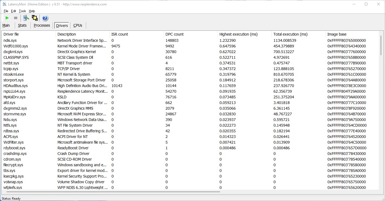
Task: Start monitoring with the green play button
Action: coord(7,18)
